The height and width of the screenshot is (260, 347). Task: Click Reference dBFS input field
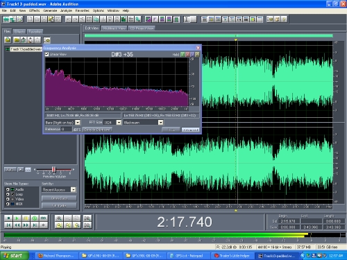(67, 129)
